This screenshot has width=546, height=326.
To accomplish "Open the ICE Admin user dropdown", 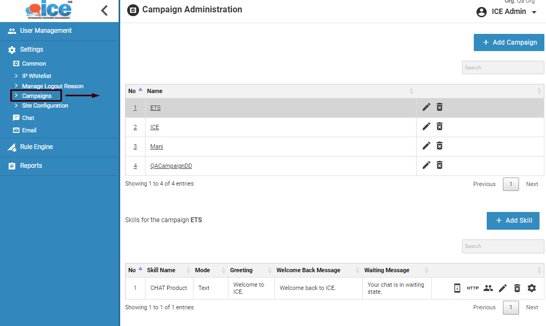I will click(x=507, y=12).
